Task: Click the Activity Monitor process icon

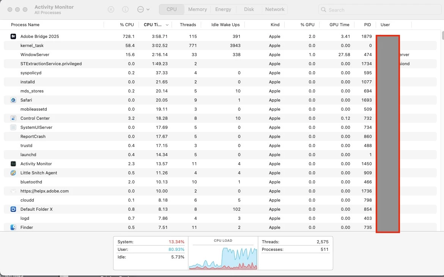Action: [x=13, y=164]
